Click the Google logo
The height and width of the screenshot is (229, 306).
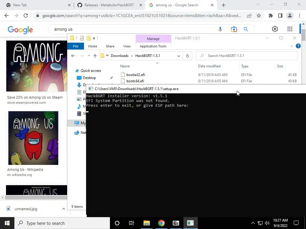pyautogui.click(x=20, y=30)
